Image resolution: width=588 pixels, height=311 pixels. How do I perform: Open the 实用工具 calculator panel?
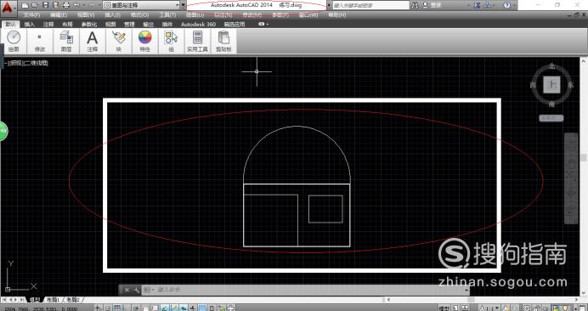point(197,42)
